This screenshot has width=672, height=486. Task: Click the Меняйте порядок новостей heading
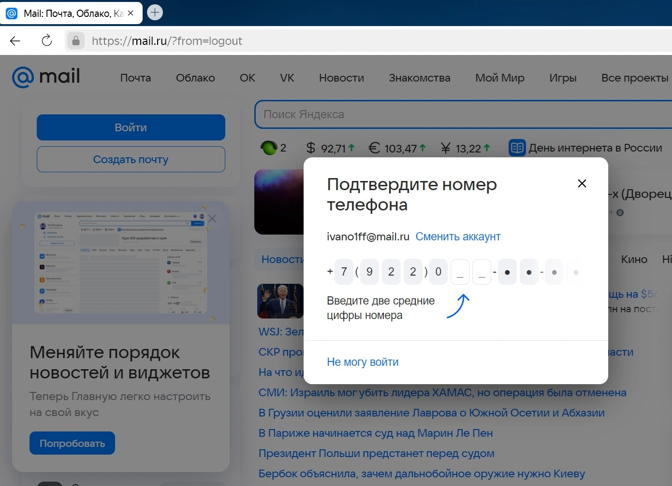point(120,362)
